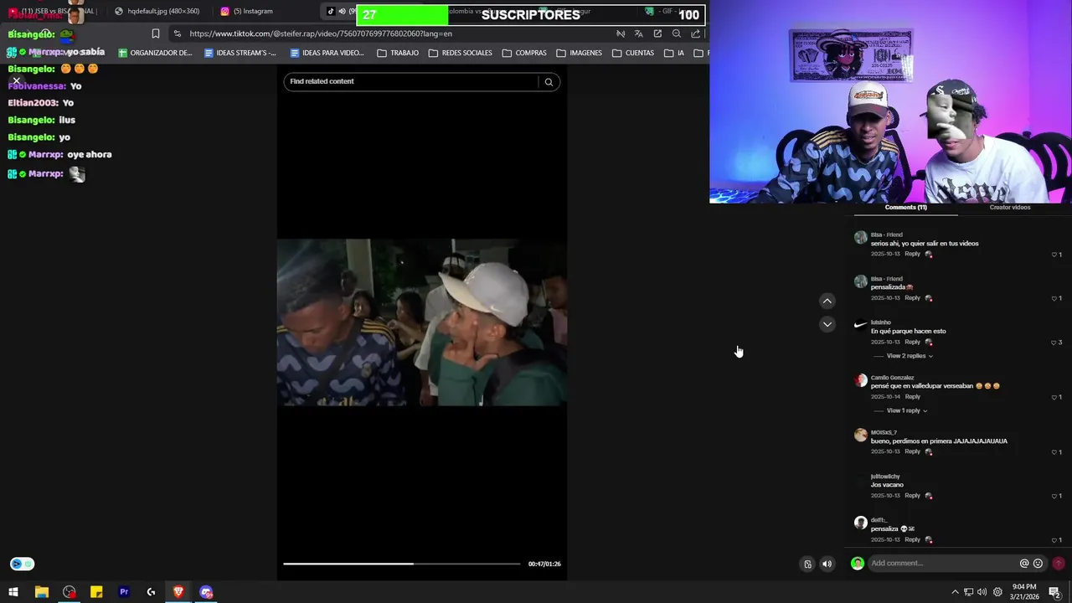Image resolution: width=1072 pixels, height=603 pixels.
Task: Open the CUENTAS bookmarks folder
Action: pyautogui.click(x=633, y=53)
